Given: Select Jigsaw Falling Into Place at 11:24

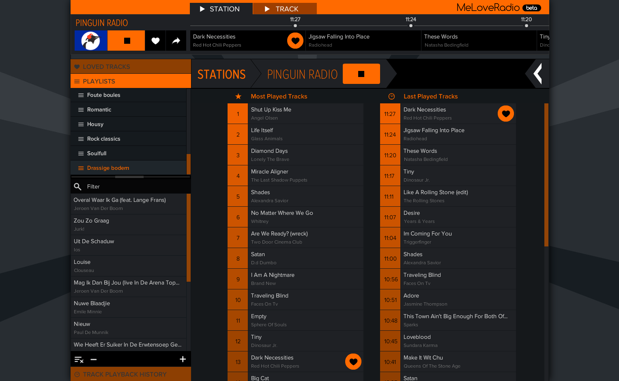Looking at the screenshot, I should pyautogui.click(x=448, y=134).
